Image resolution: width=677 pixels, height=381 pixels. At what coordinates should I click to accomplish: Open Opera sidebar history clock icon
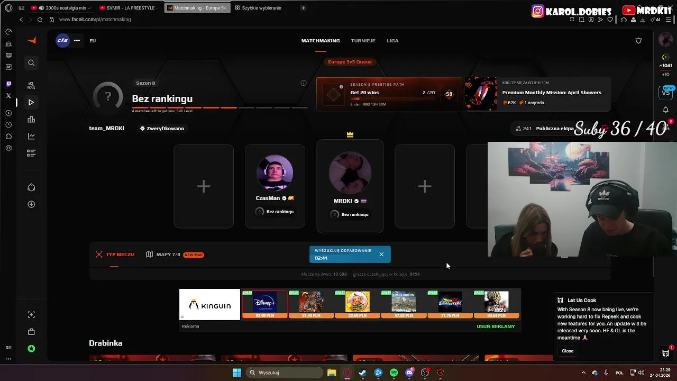8,125
